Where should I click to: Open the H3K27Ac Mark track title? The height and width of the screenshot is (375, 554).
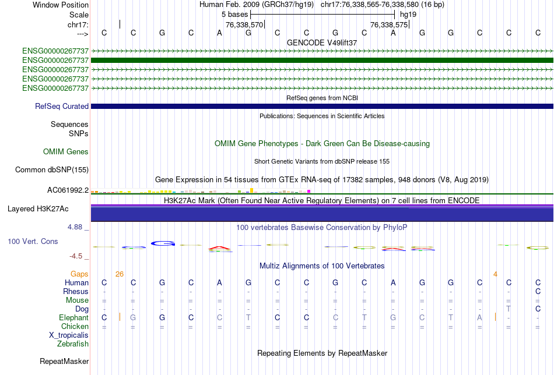322,200
